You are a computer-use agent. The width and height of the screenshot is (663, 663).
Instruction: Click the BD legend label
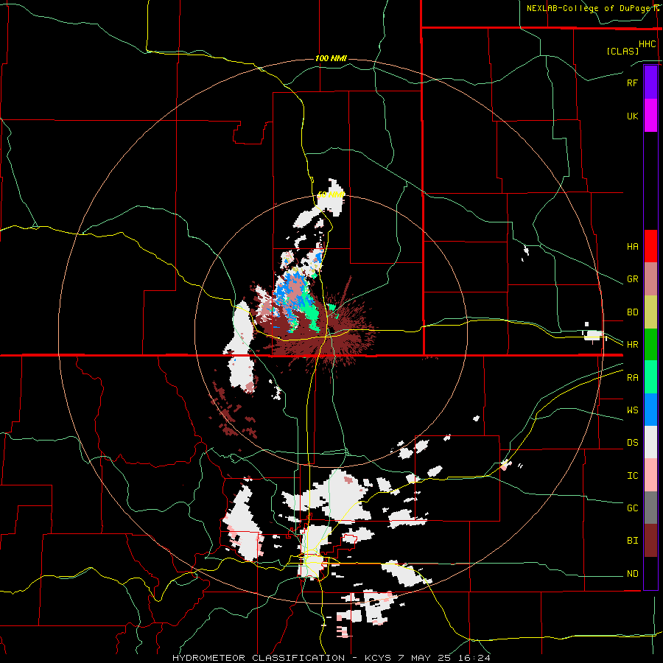(x=632, y=312)
